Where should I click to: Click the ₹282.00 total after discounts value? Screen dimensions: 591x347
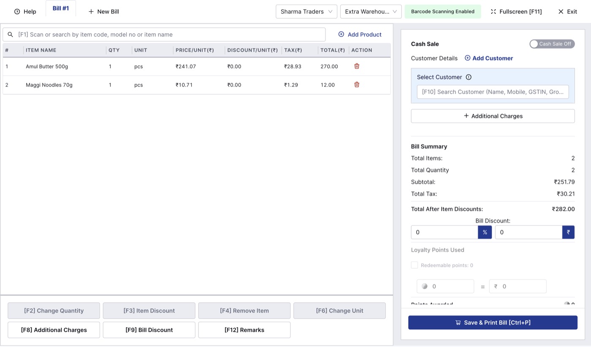[x=564, y=209]
